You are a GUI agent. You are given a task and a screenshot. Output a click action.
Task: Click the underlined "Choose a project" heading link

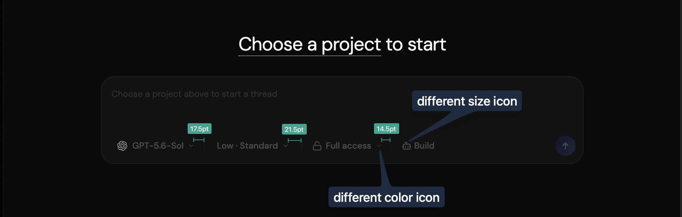tap(310, 45)
